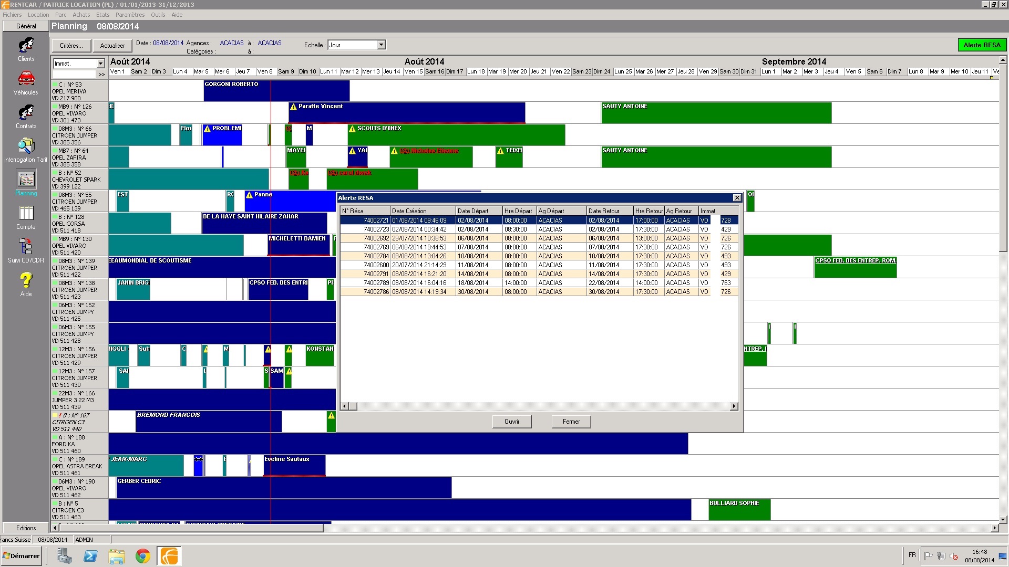Click the Ouvrir button in the dialog
Screen dimensions: 1009x567
pos(512,422)
